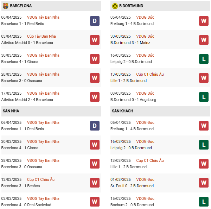Select the SÂN KHÁCH section header
The image size is (211, 209).
point(123,111)
